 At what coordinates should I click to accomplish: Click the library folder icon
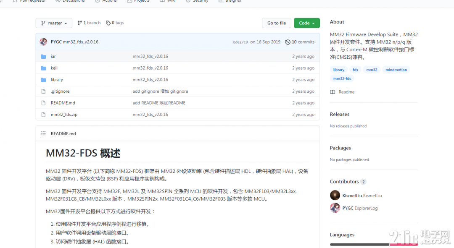(43, 79)
